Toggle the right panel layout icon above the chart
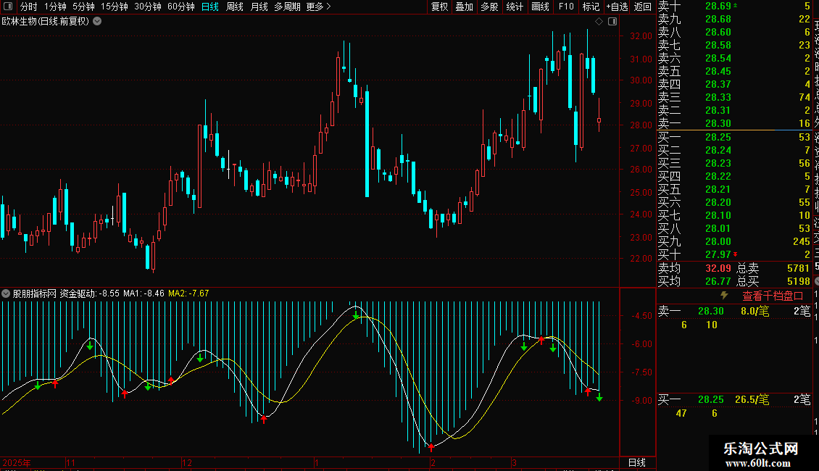Image resolution: width=819 pixels, height=471 pixels. (612, 22)
